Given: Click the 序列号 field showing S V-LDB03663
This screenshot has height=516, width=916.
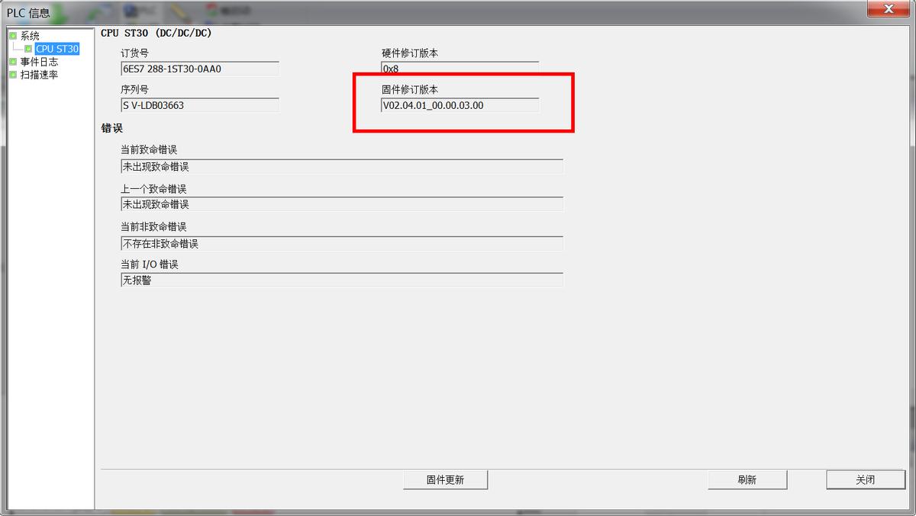Looking at the screenshot, I should pos(198,104).
